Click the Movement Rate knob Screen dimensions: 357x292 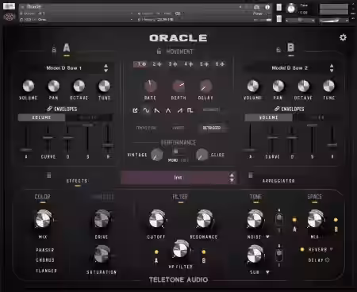(150, 86)
